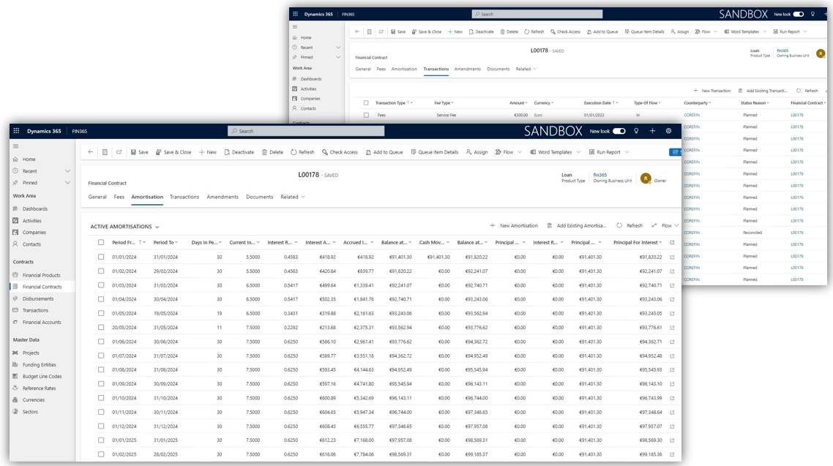Screen dimensions: 833x466
Task: Click Save & Close in front window toolbar
Action: [x=173, y=152]
